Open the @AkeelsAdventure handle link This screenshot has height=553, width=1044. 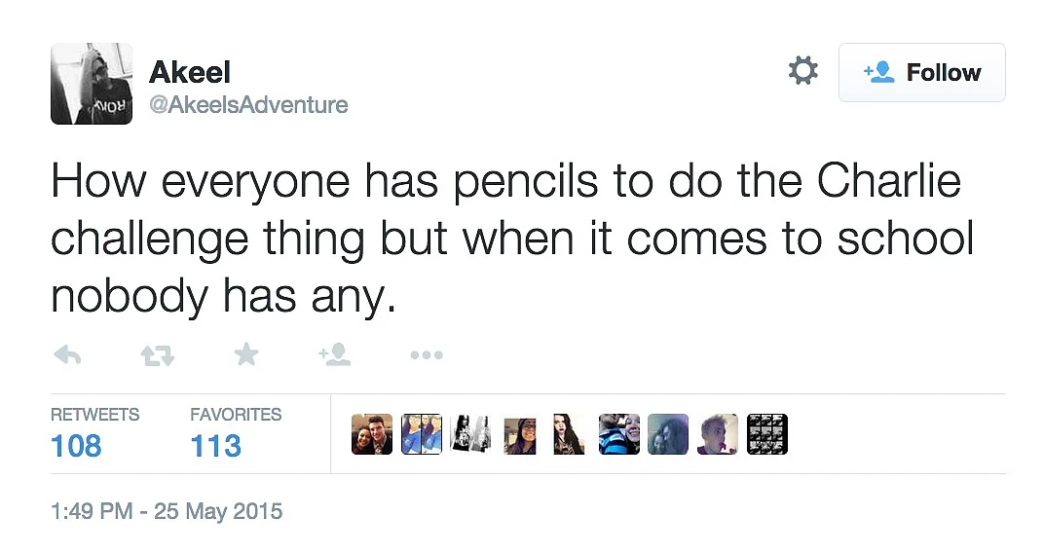coord(248,105)
